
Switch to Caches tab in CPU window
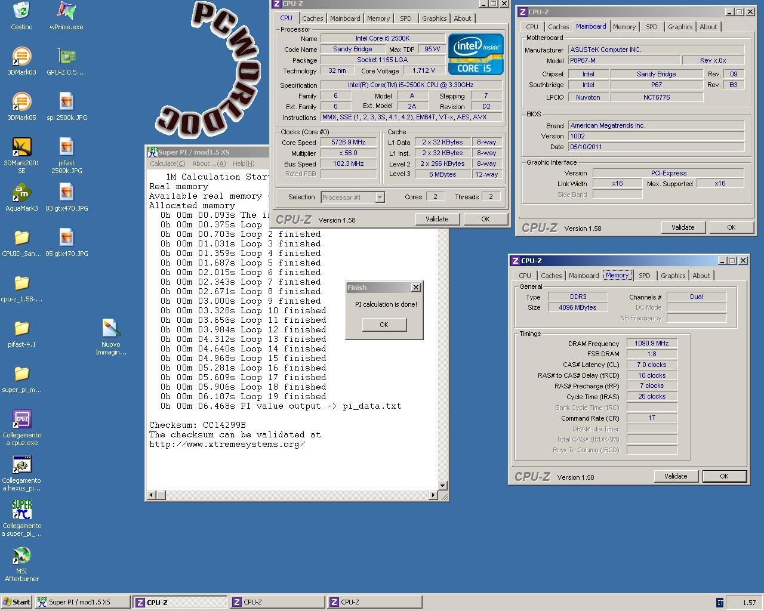(x=312, y=18)
